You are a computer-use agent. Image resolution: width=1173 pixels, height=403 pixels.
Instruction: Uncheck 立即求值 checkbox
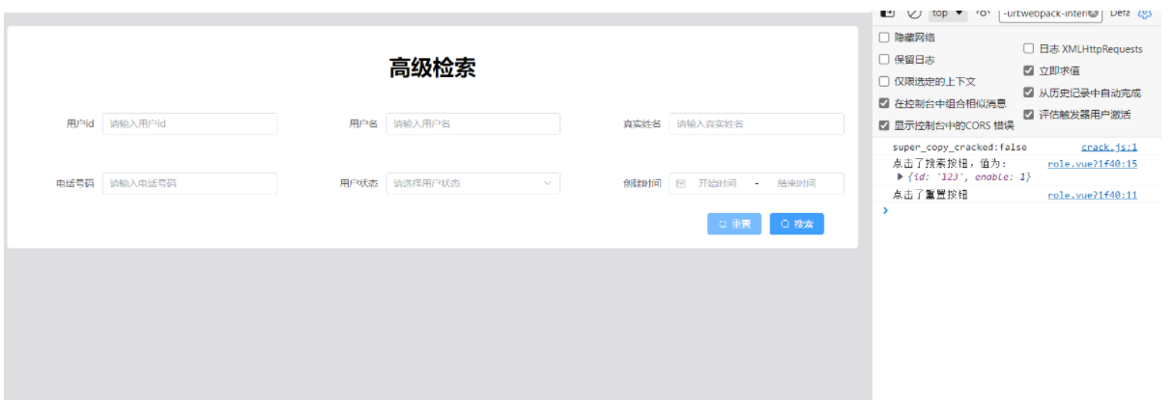pos(1029,70)
